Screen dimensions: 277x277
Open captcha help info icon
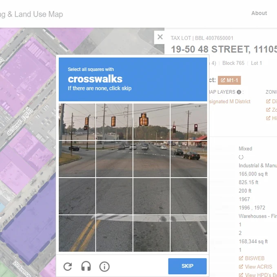tap(104, 266)
